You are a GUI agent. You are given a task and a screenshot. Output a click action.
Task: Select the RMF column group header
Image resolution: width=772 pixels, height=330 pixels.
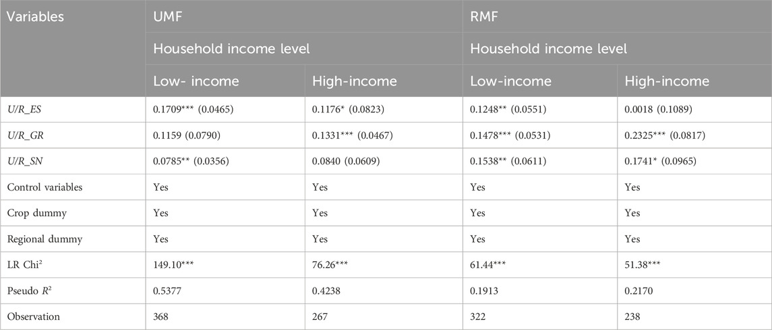484,17
